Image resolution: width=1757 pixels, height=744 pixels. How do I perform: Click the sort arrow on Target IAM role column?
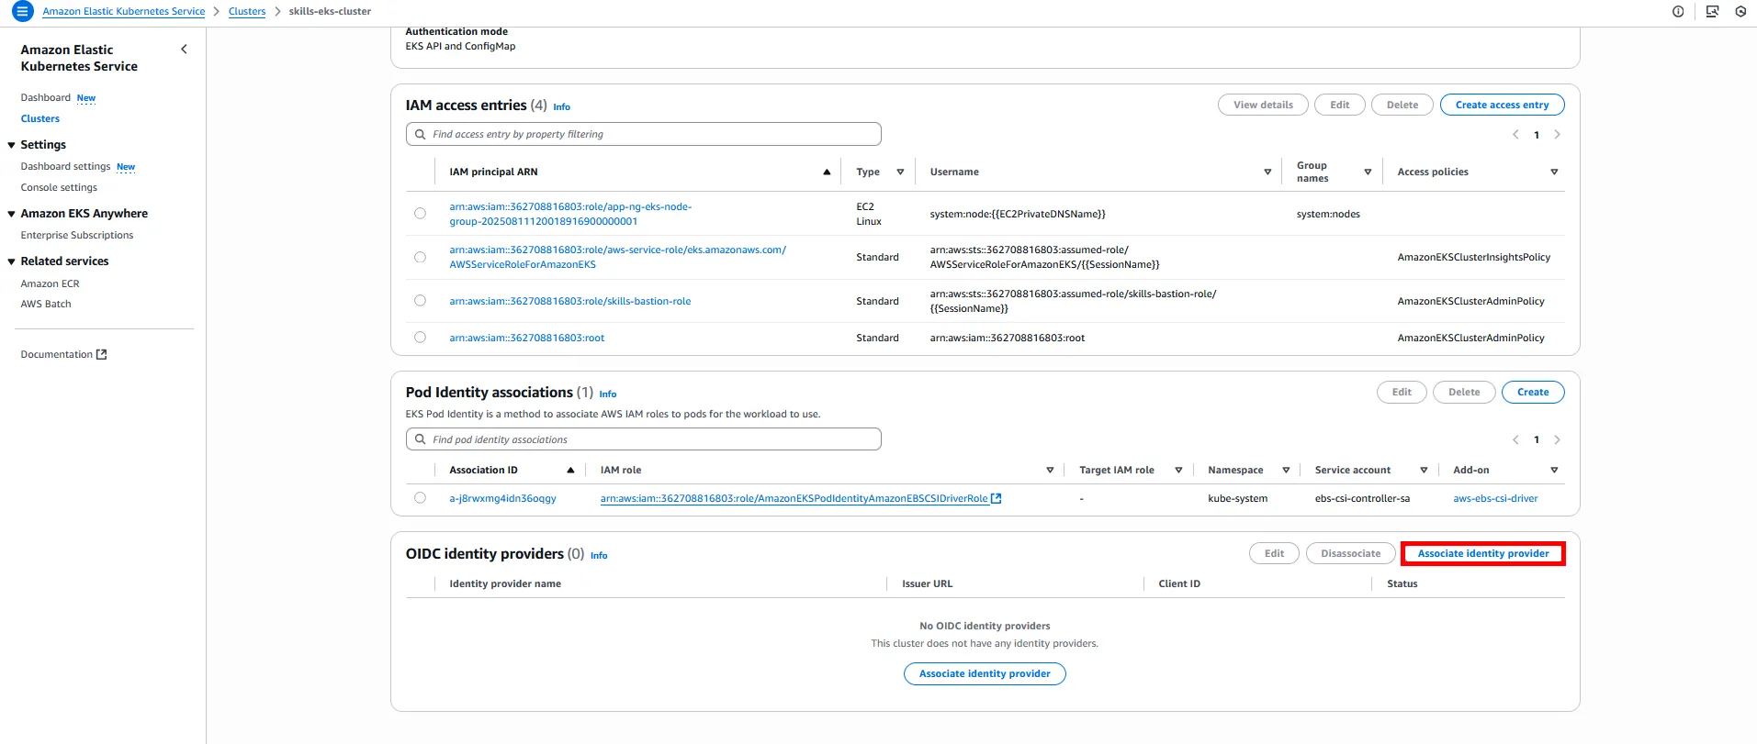1178,471
